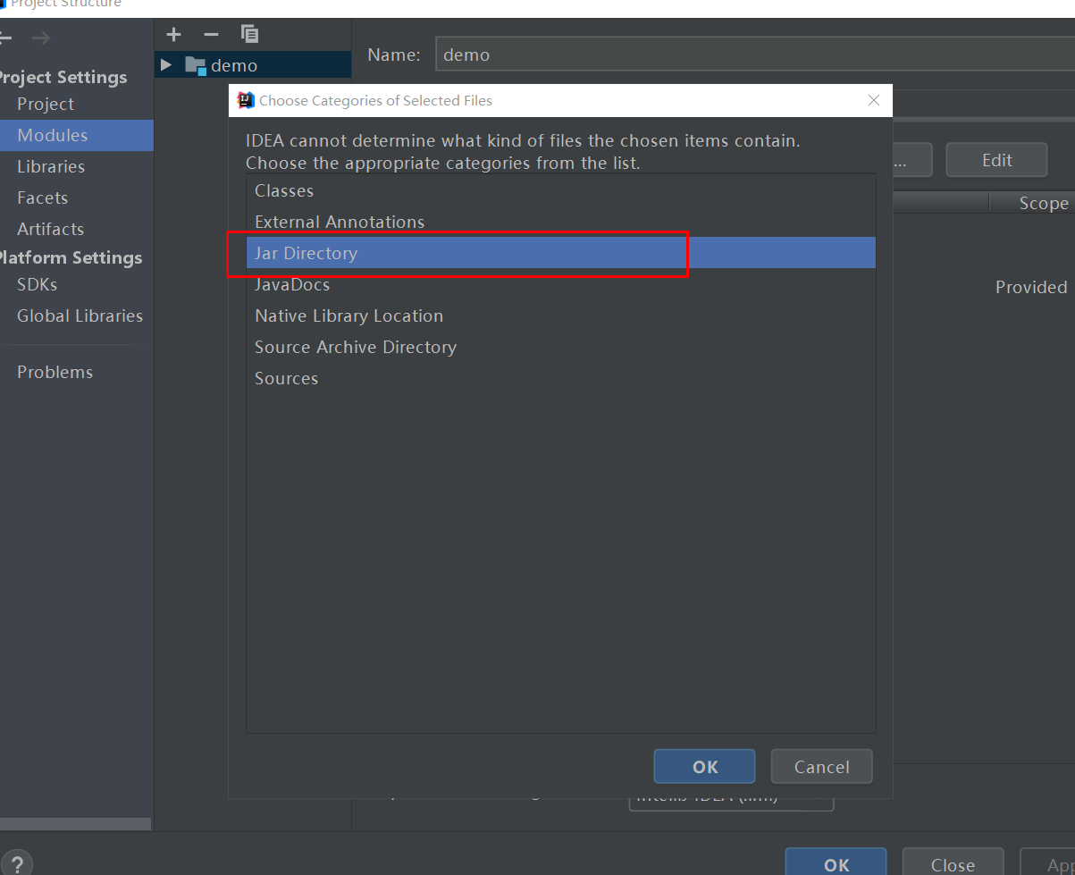Click Project Structure OK button
This screenshot has width=1075, height=875.
836,863
